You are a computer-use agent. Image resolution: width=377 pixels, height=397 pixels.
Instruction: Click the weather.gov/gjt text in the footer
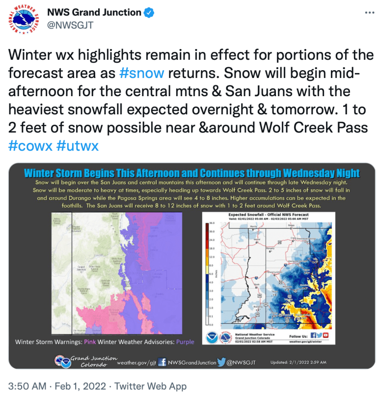(135, 363)
